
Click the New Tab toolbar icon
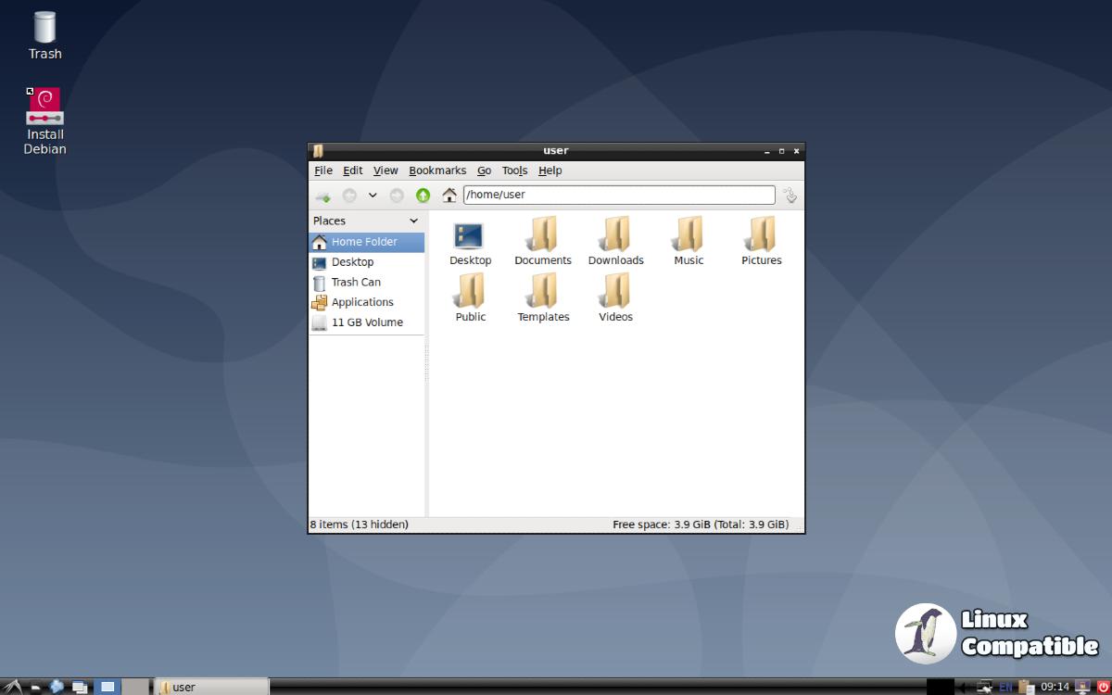(322, 196)
